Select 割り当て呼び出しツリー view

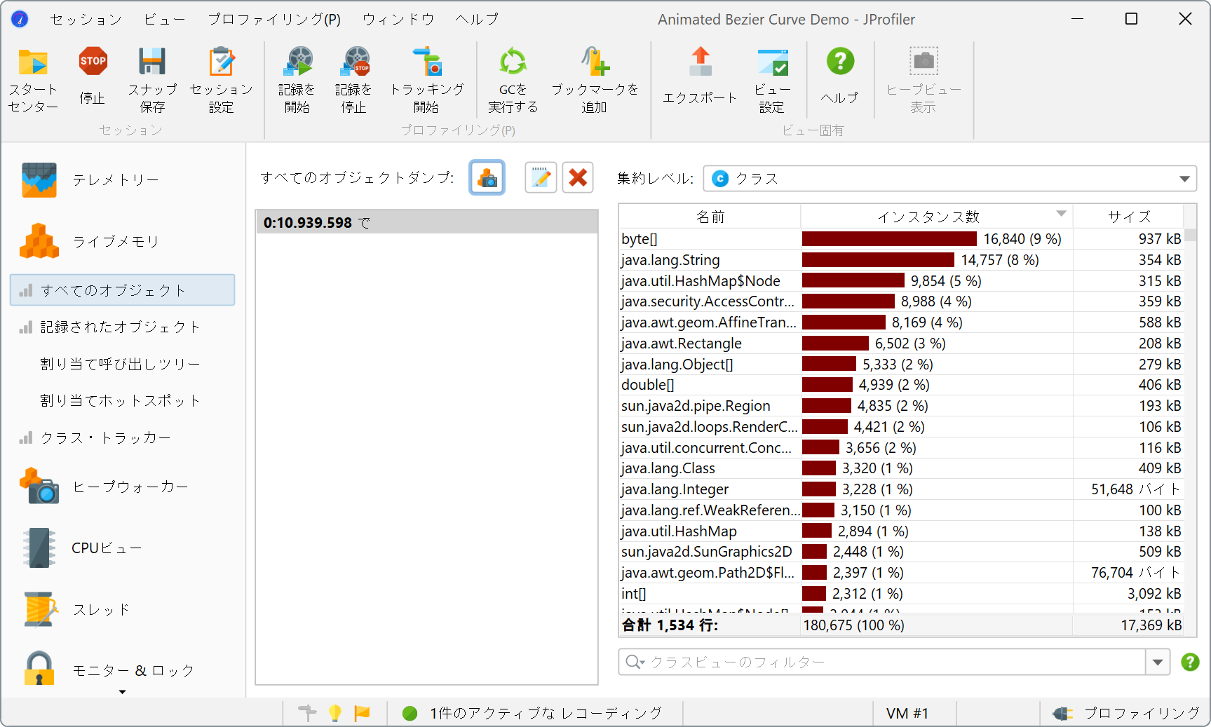point(123,364)
